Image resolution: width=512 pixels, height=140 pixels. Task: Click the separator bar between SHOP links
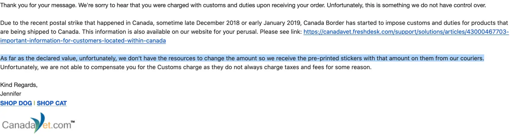coord(34,103)
